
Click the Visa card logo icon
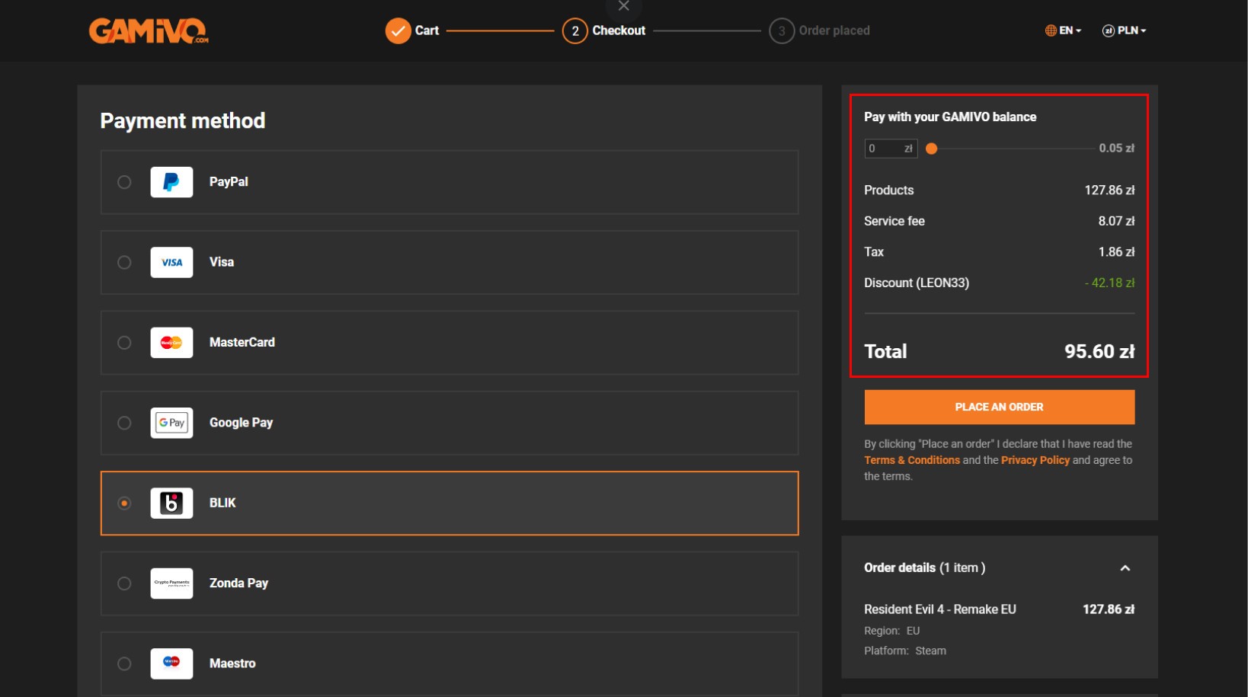(x=171, y=263)
